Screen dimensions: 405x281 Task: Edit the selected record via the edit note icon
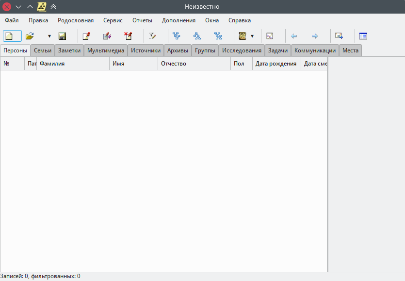[107, 36]
